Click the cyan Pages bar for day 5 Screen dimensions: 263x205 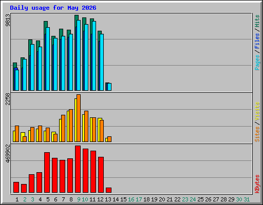[48, 59]
